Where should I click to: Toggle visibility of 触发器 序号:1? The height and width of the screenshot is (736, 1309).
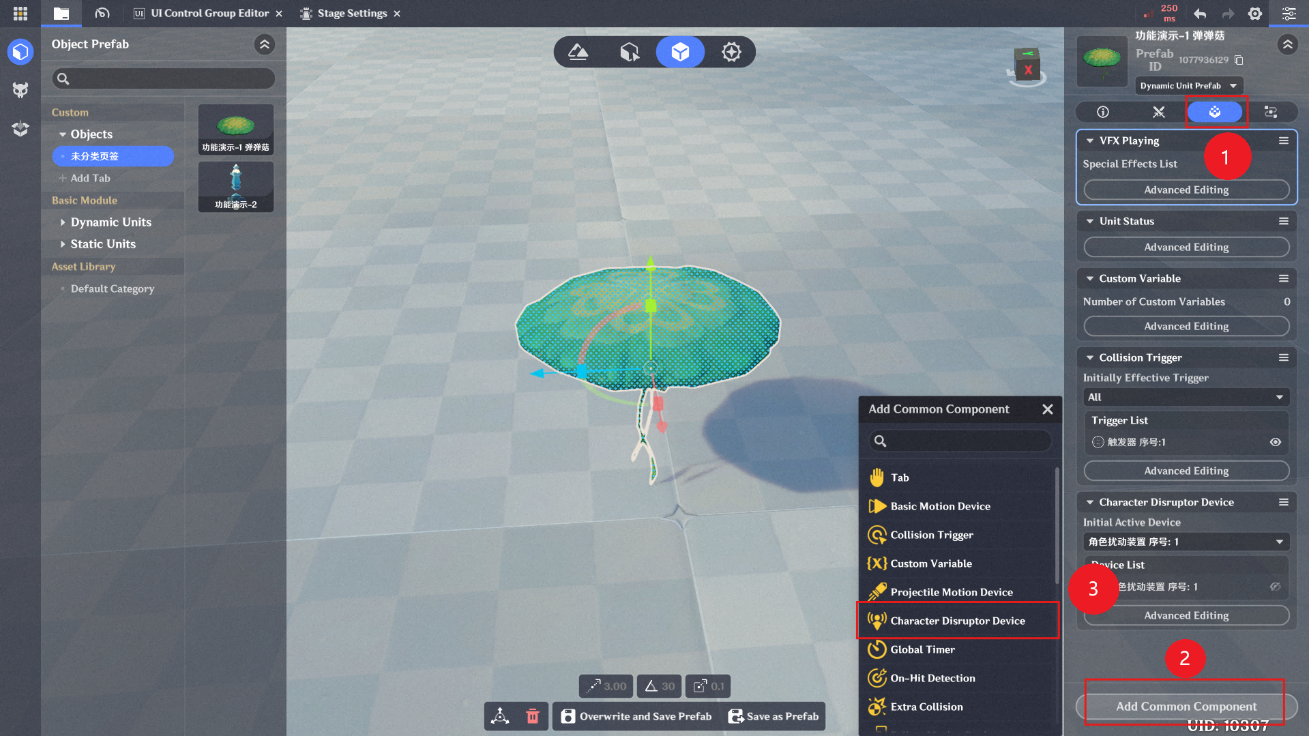[x=1275, y=442]
